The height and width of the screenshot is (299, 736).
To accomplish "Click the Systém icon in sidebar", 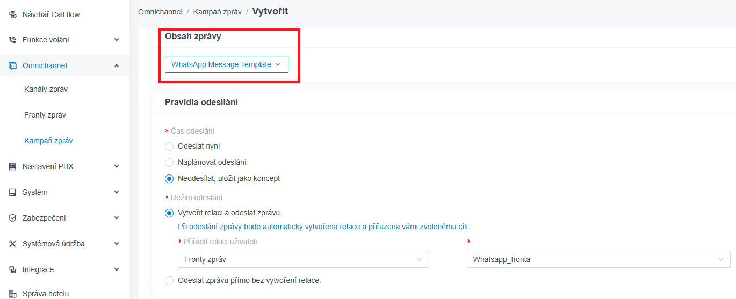I will [13, 192].
